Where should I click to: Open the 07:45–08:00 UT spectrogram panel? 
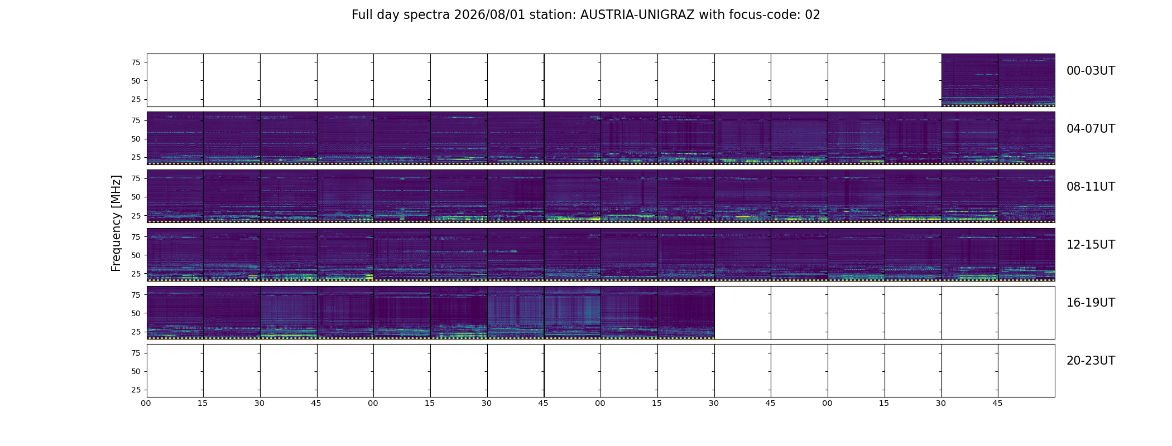pyautogui.click(x=1027, y=138)
